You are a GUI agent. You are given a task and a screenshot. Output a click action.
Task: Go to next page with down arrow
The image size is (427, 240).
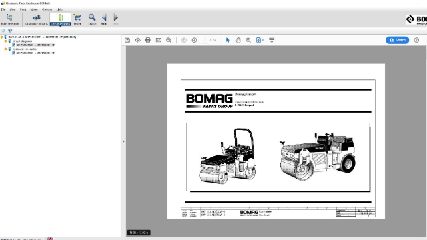coord(194,40)
